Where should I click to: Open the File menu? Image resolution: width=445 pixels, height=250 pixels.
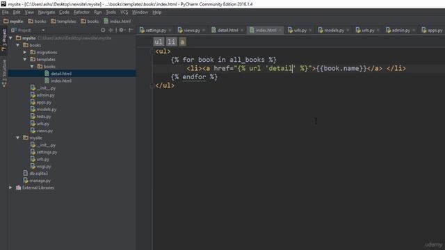(x=6, y=12)
